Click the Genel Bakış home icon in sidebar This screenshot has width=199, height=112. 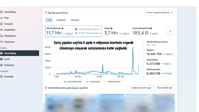[x=2, y=12]
